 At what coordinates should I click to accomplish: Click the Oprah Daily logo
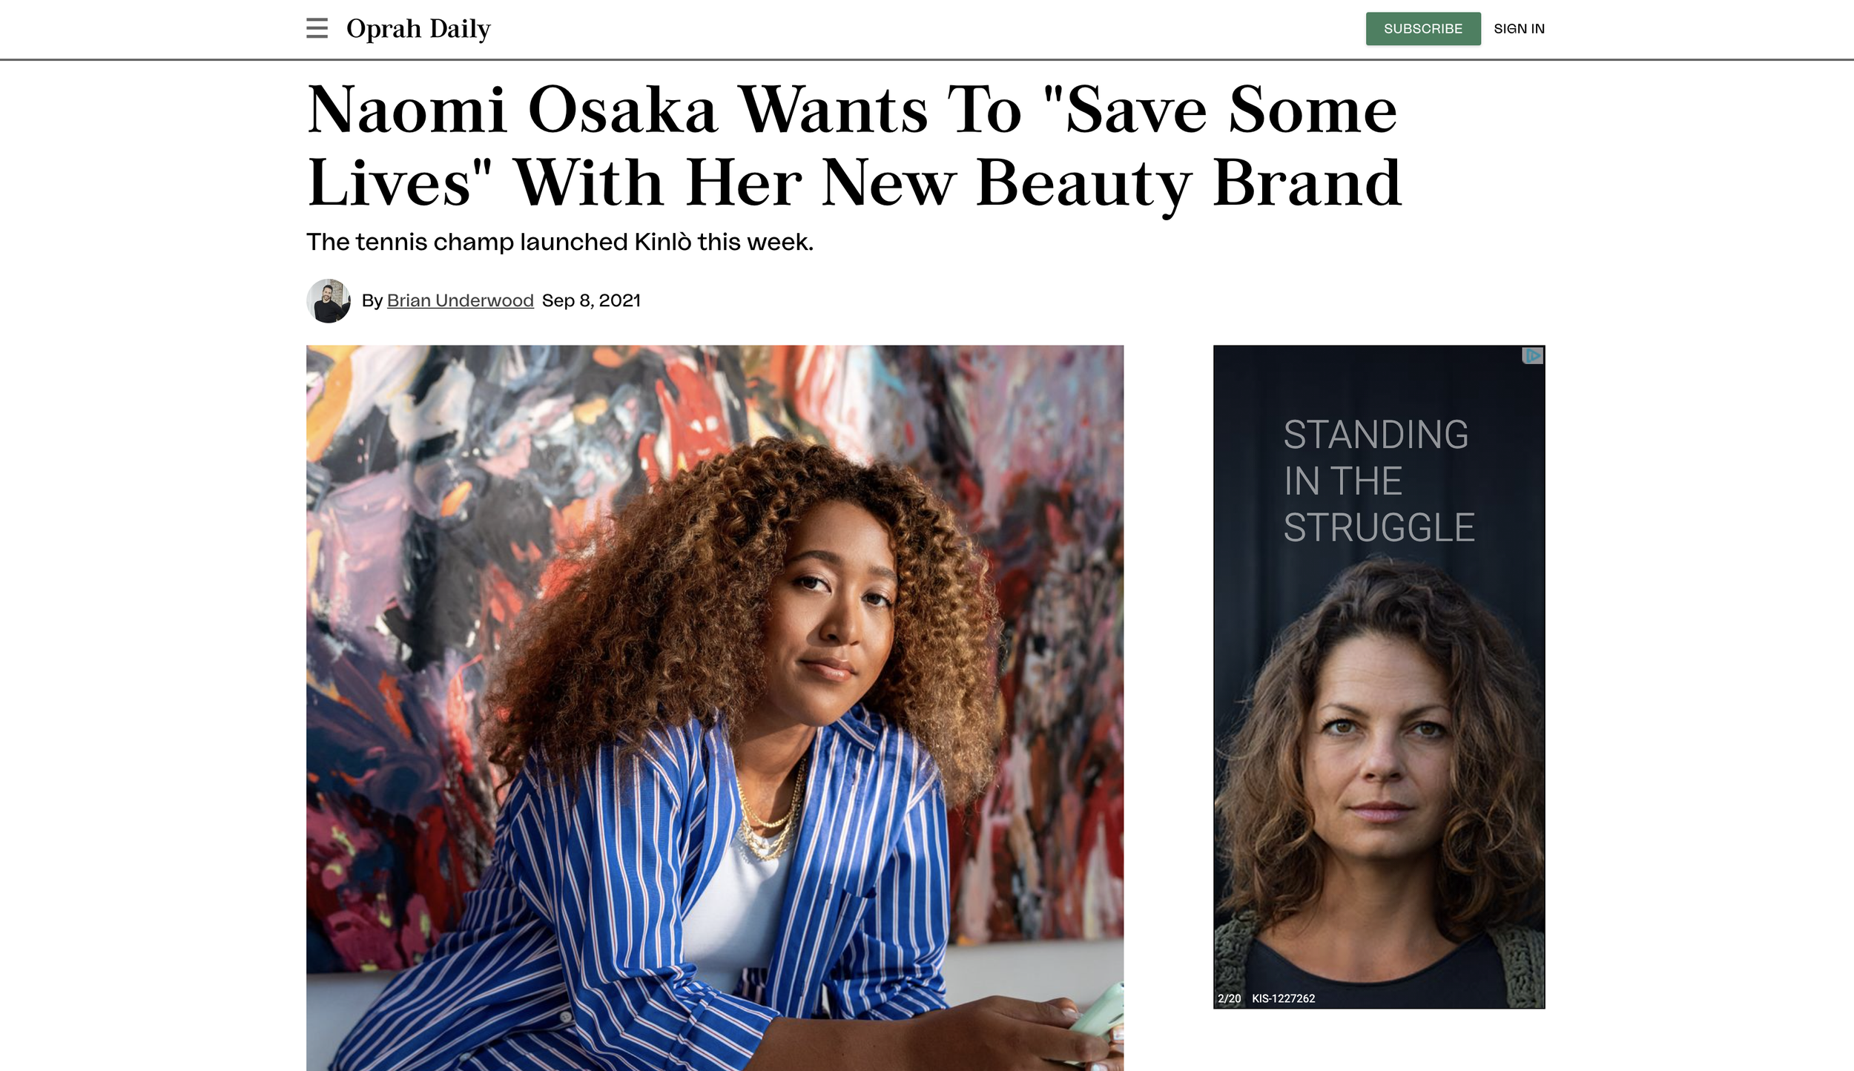pos(418,29)
